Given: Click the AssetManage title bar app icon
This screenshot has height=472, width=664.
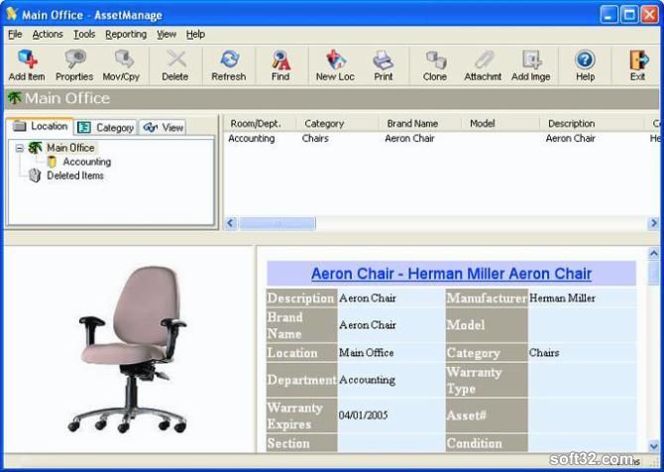Looking at the screenshot, I should click(12, 14).
